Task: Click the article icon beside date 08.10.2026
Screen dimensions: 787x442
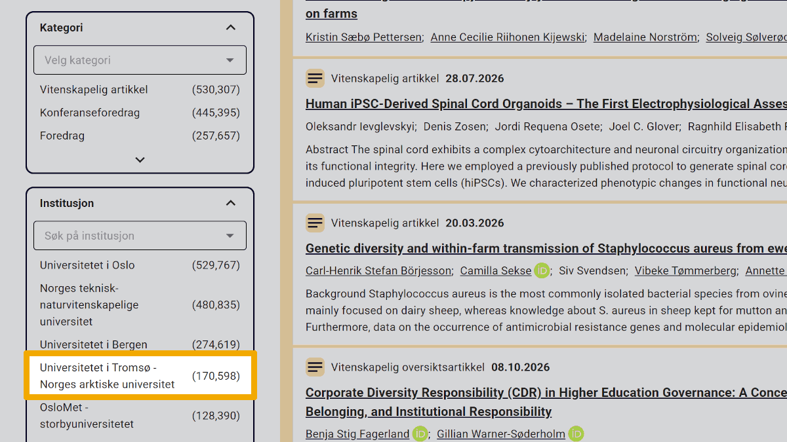Action: [315, 367]
